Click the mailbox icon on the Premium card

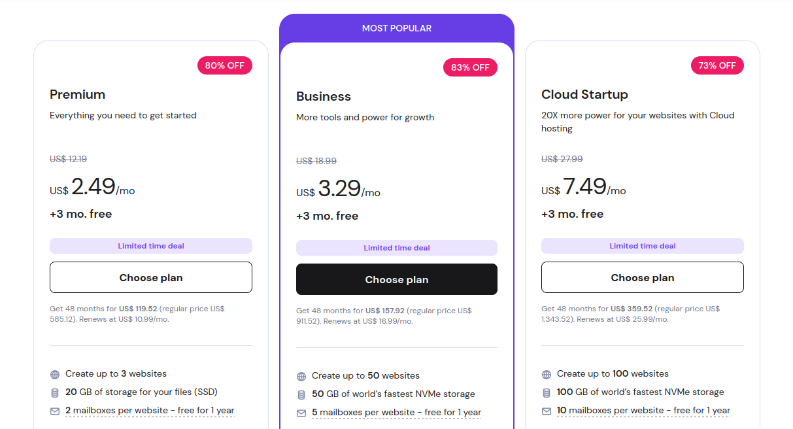point(54,411)
